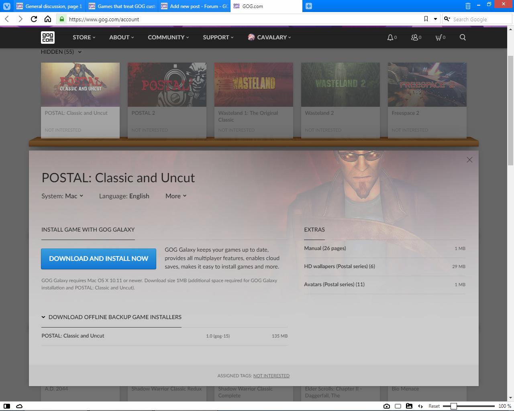Open the ABOUT dropdown menu
Image resolution: width=514 pixels, height=411 pixels.
[121, 37]
